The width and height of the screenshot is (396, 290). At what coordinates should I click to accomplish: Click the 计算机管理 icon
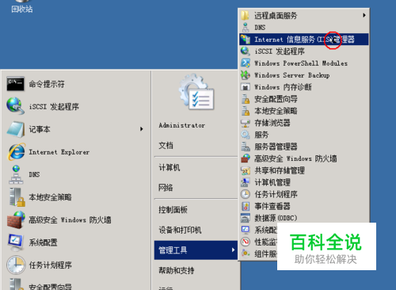(x=246, y=182)
